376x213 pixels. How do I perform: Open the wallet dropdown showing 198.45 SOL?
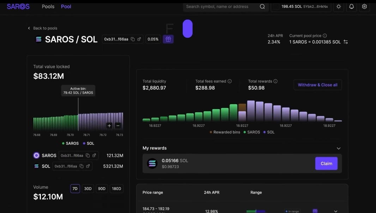coord(301,6)
